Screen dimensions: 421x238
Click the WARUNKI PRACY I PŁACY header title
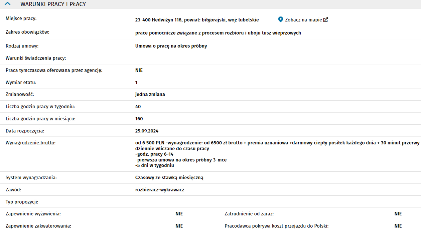53,4
